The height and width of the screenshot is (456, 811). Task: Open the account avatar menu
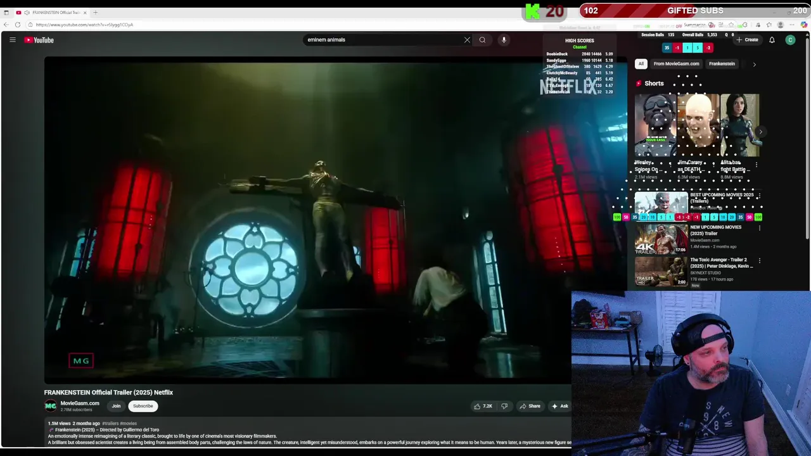[790, 40]
